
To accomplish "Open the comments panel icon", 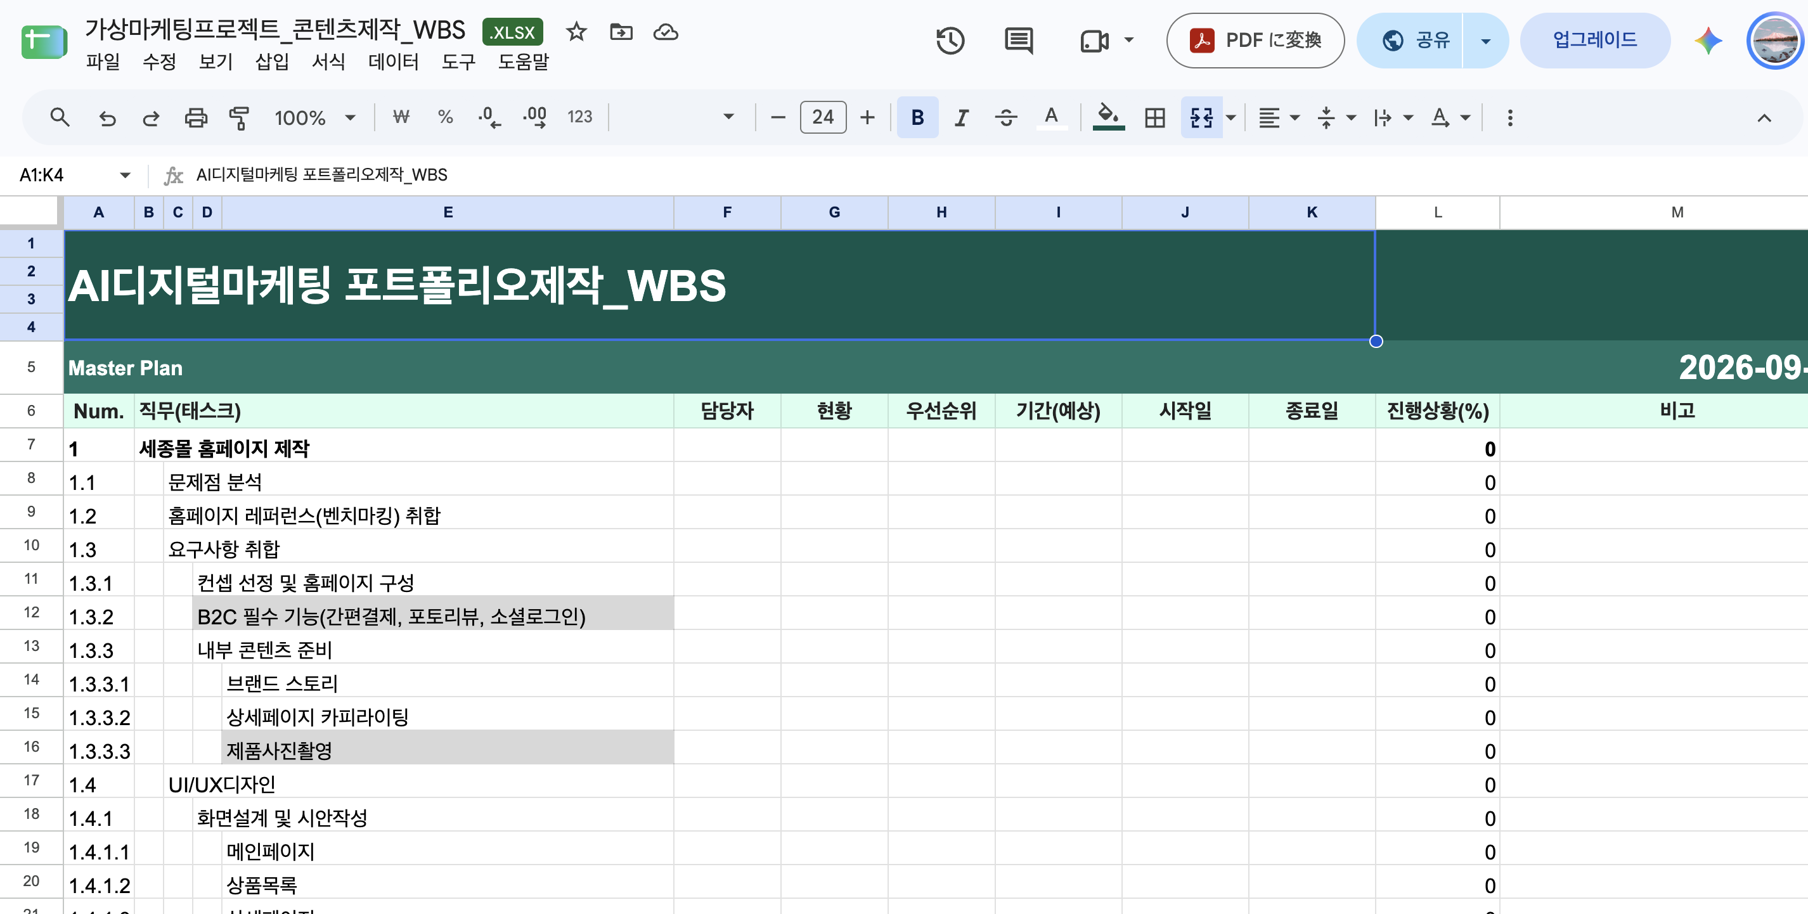I will pyautogui.click(x=1018, y=40).
